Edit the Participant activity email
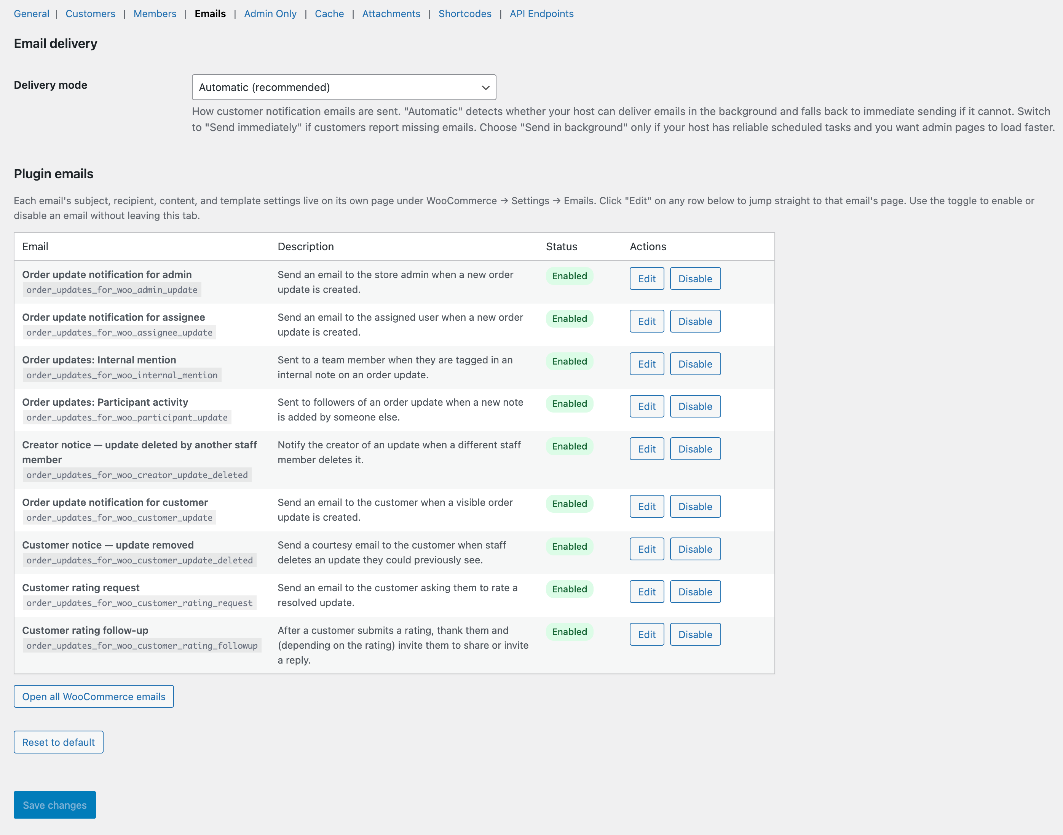1063x835 pixels. [647, 406]
